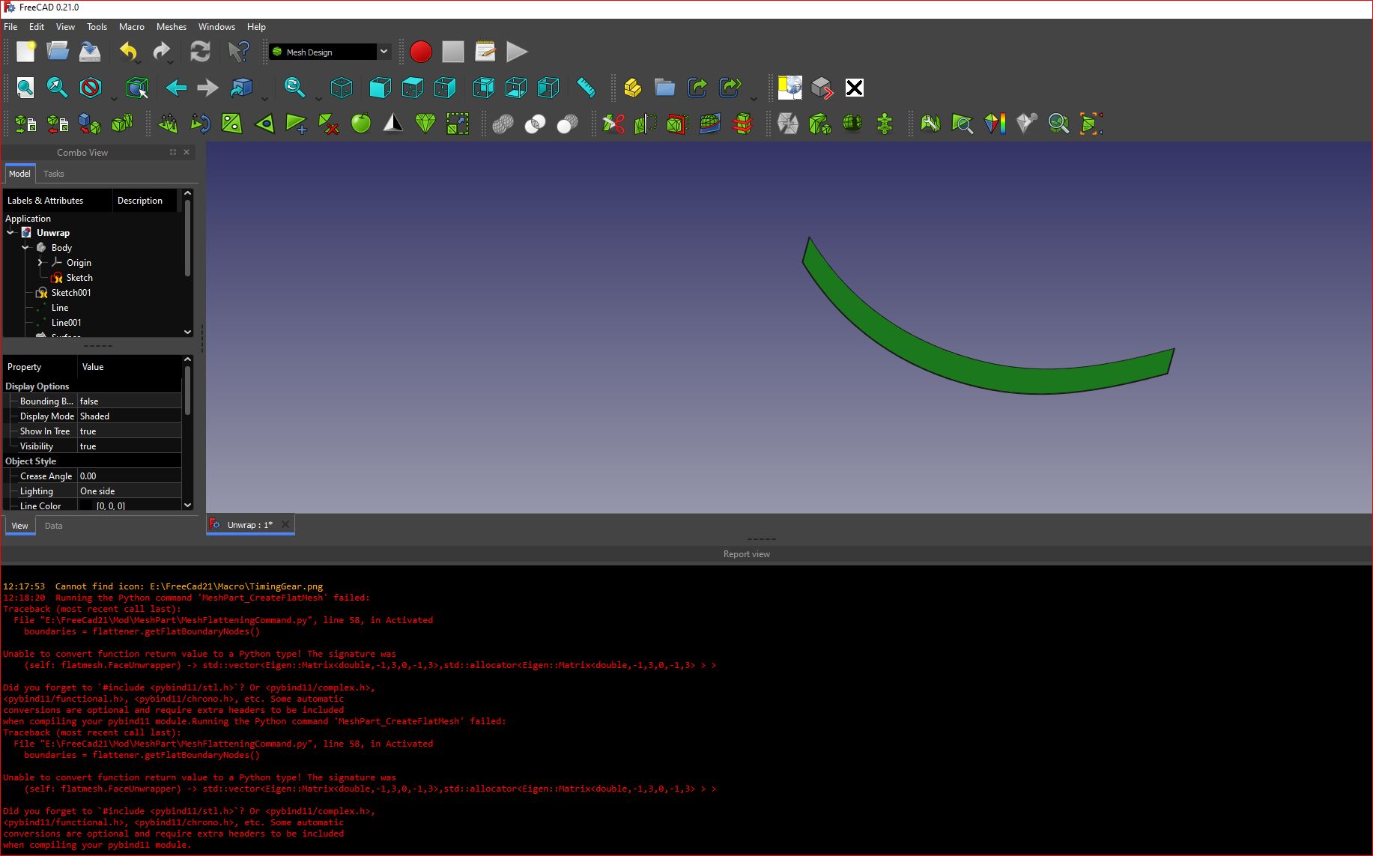Select the Fit All zoom tool
This screenshot has height=856, width=1373.
tap(25, 88)
